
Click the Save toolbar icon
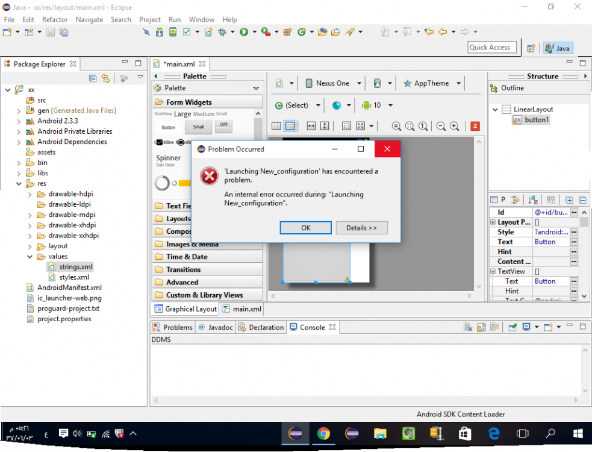50,32
